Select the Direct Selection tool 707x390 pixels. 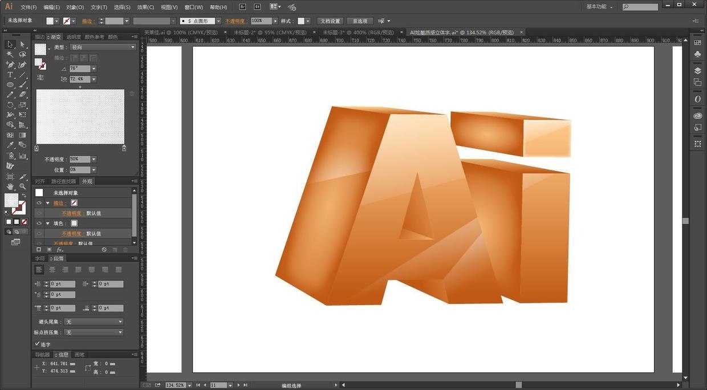coord(22,44)
